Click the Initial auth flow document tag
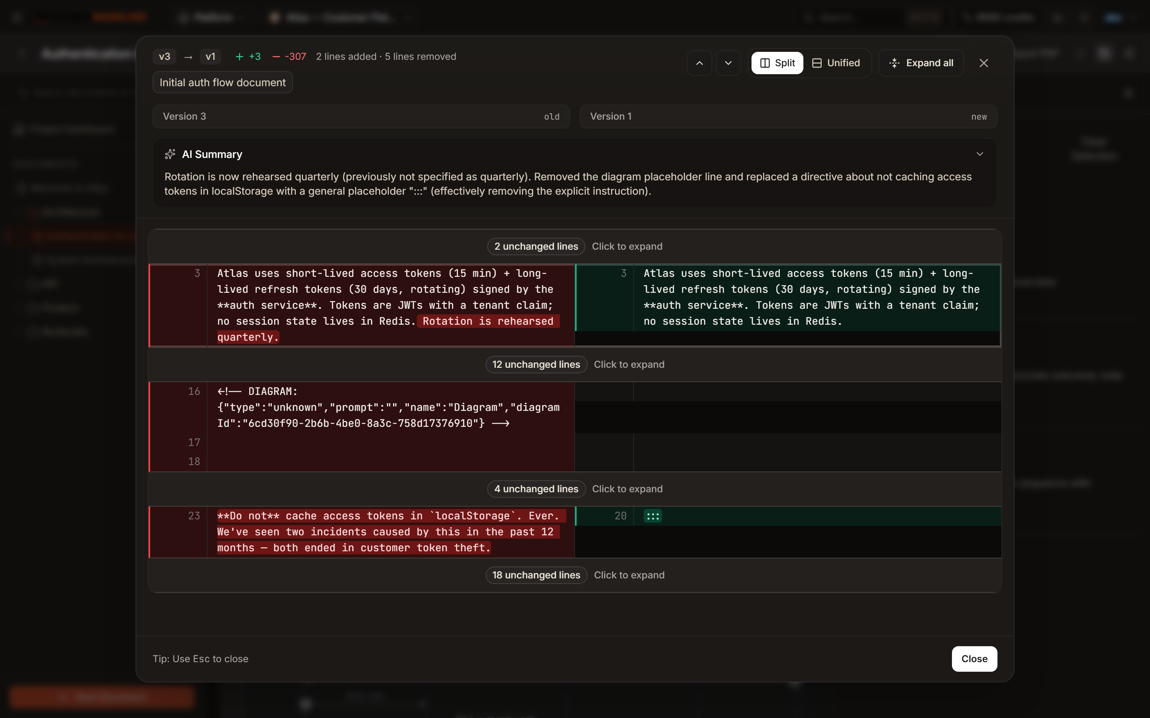Screen dimensions: 1150x718 (x=222, y=83)
